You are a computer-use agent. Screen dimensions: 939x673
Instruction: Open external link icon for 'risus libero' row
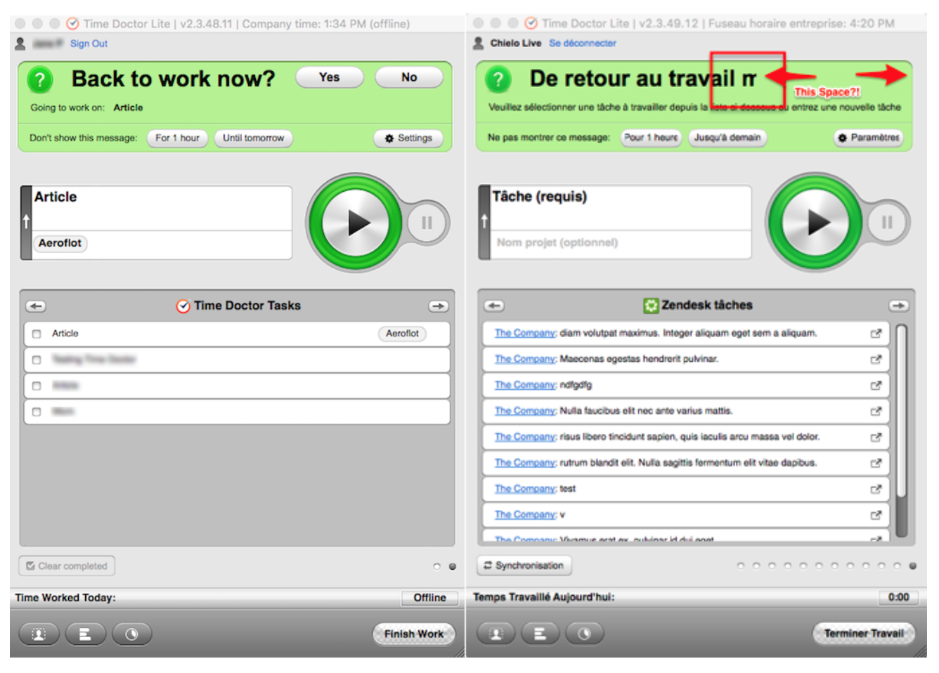tap(876, 437)
